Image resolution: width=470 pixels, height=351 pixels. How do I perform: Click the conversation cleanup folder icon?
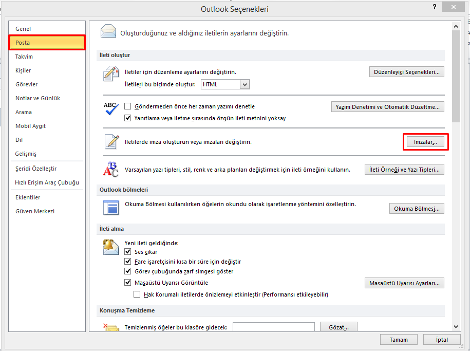111,327
